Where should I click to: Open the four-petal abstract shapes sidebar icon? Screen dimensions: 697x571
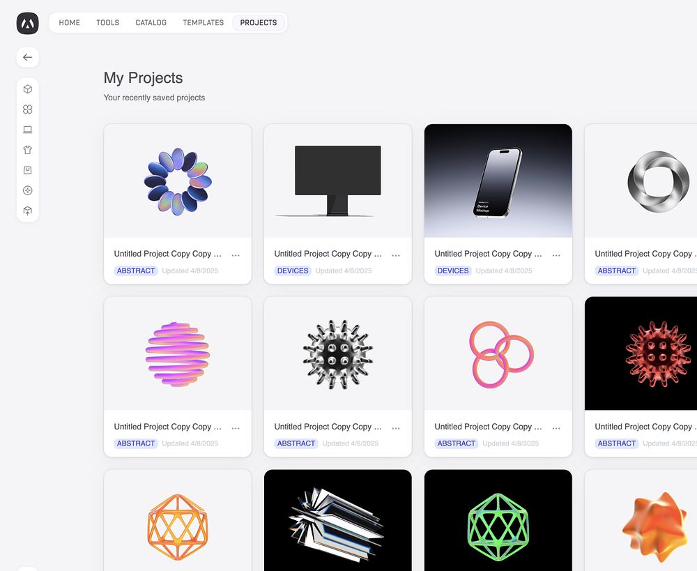coord(28,109)
